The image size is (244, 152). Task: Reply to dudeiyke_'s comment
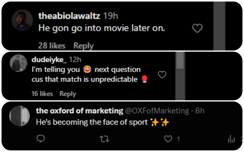pos(67,94)
